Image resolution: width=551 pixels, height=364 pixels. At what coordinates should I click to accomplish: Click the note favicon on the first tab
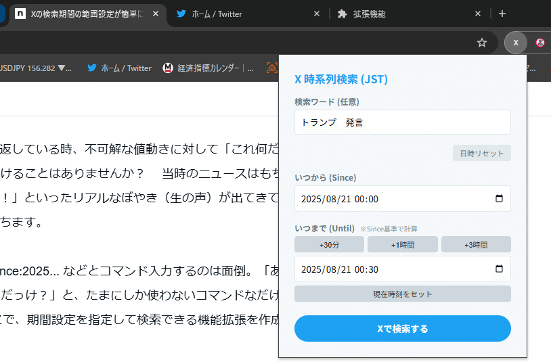pyautogui.click(x=20, y=14)
